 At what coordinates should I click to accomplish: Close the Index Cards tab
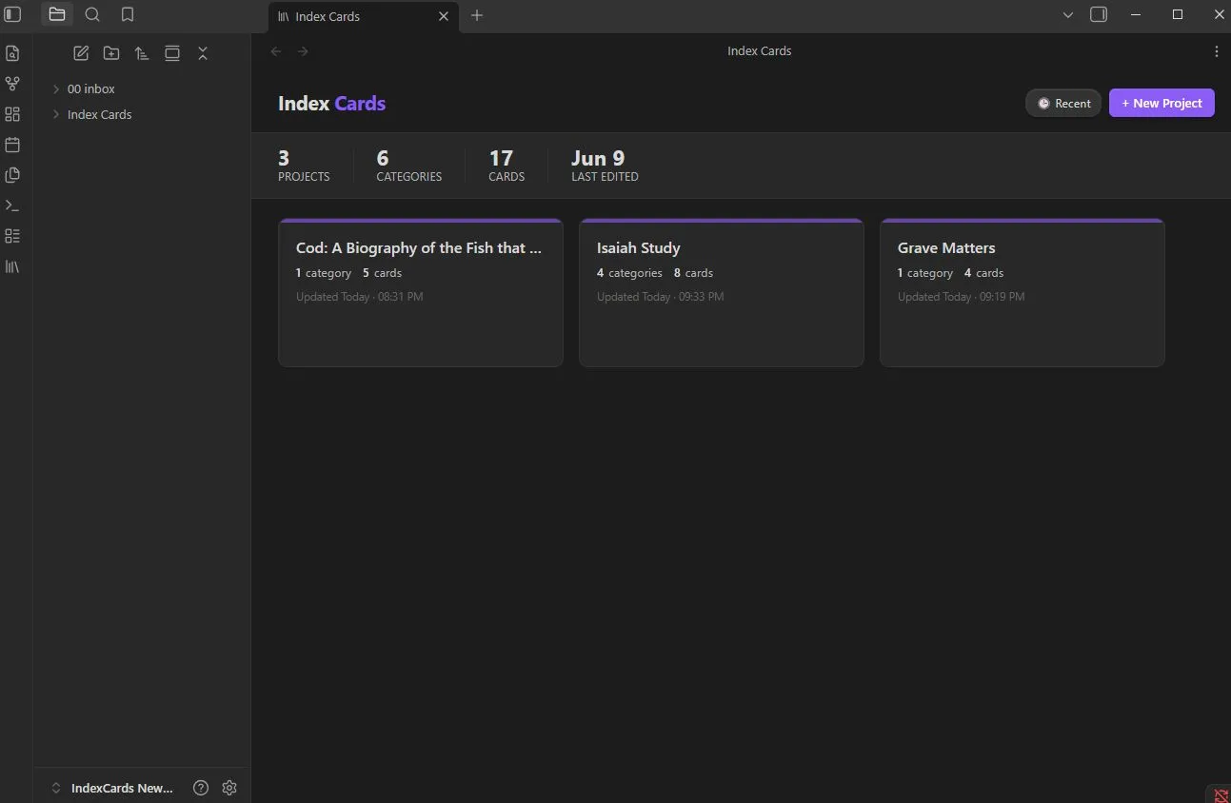(x=444, y=16)
